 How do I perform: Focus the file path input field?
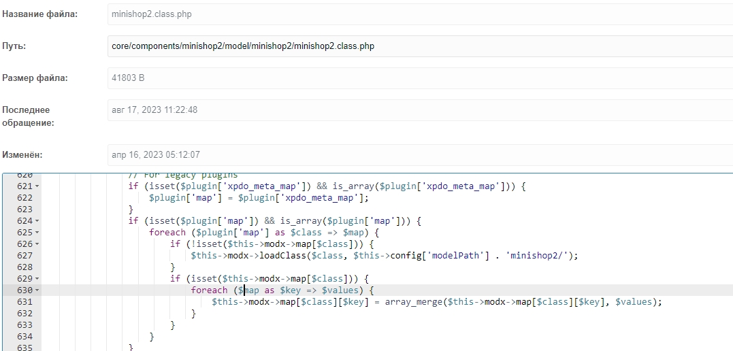pyautogui.click(x=419, y=46)
